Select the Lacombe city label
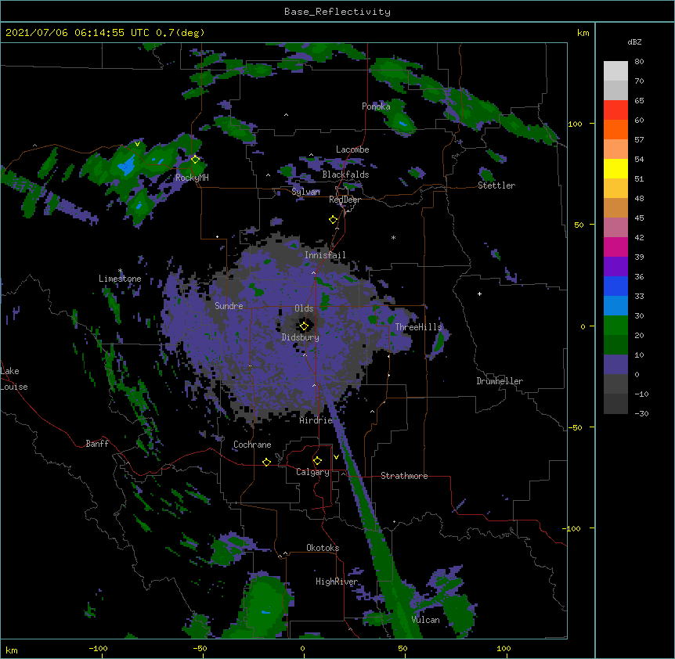The image size is (675, 659). click(352, 149)
